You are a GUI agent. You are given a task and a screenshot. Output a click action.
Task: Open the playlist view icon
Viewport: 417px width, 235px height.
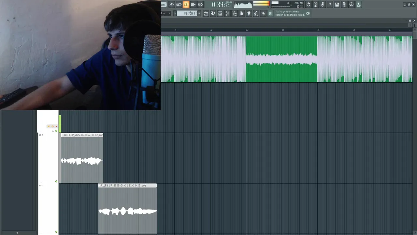tap(206, 13)
